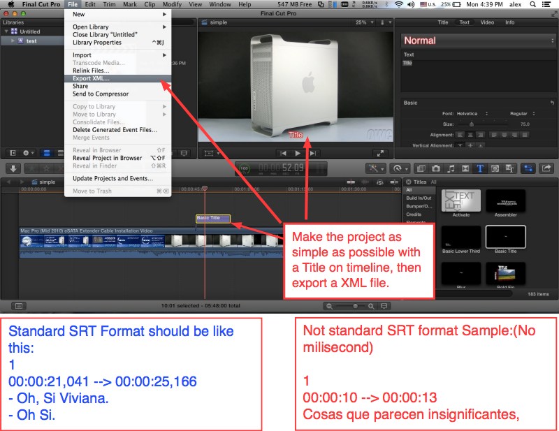Choose Reveal Project in Browser
Image resolution: width=559 pixels, height=431 pixels.
click(x=117, y=158)
